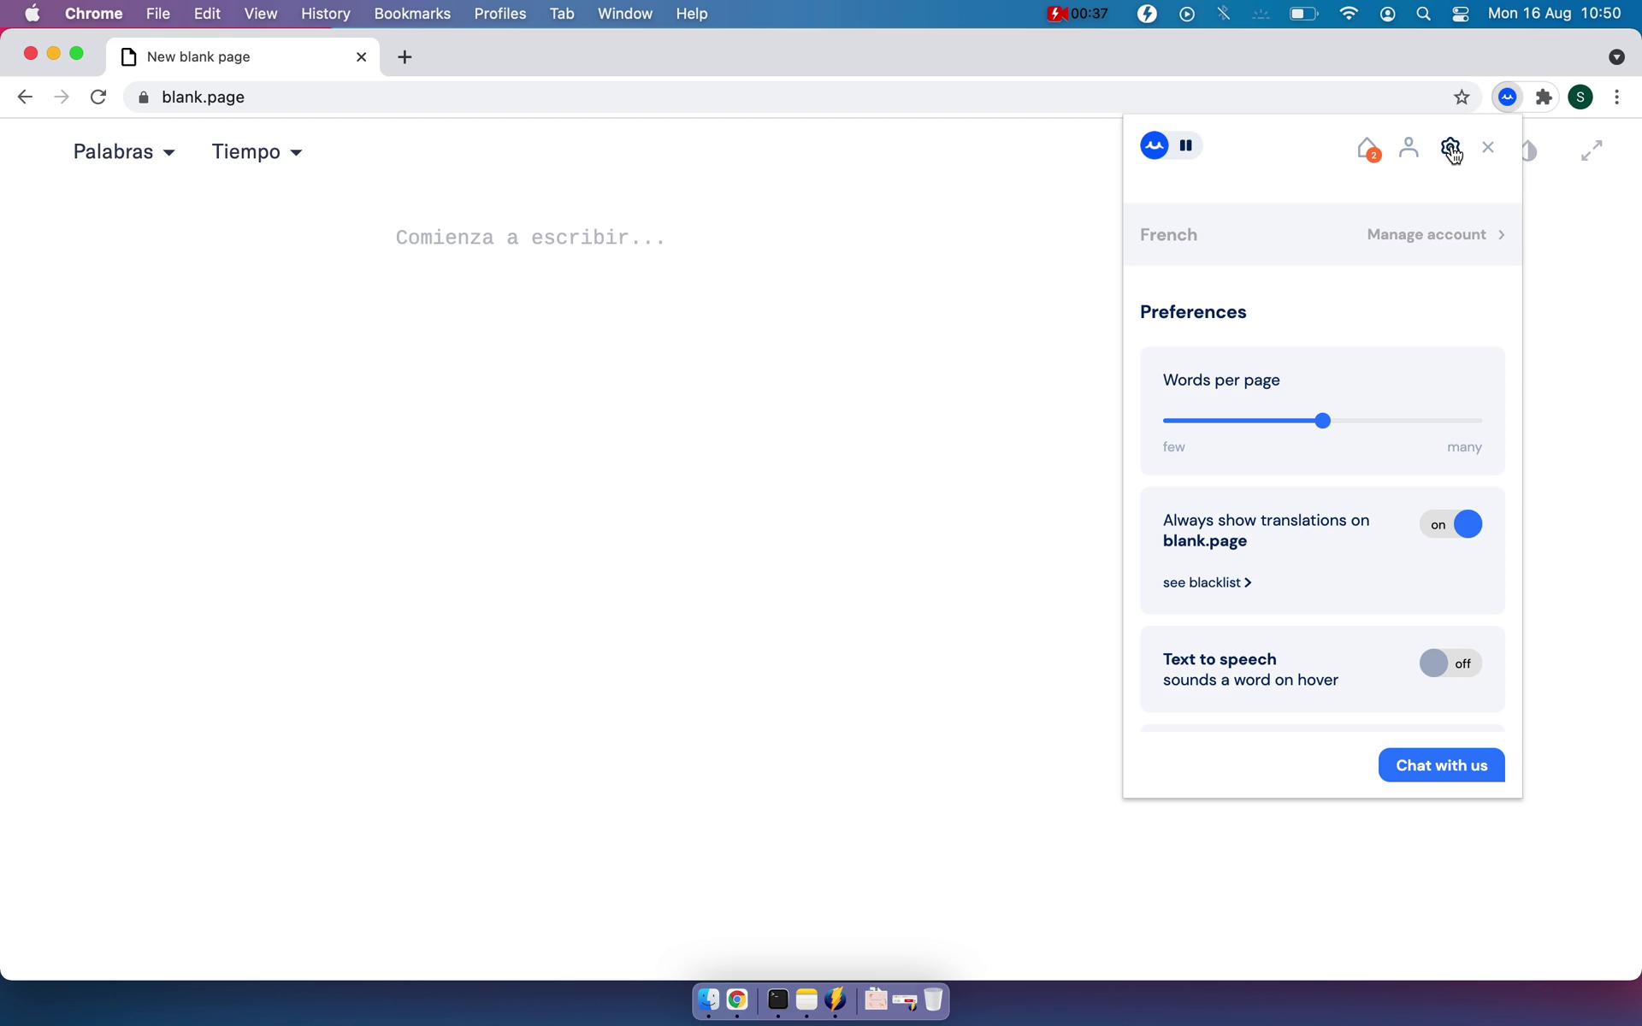Screen dimensions: 1642x1026
Task: Open the Window menu
Action: pyautogui.click(x=625, y=14)
